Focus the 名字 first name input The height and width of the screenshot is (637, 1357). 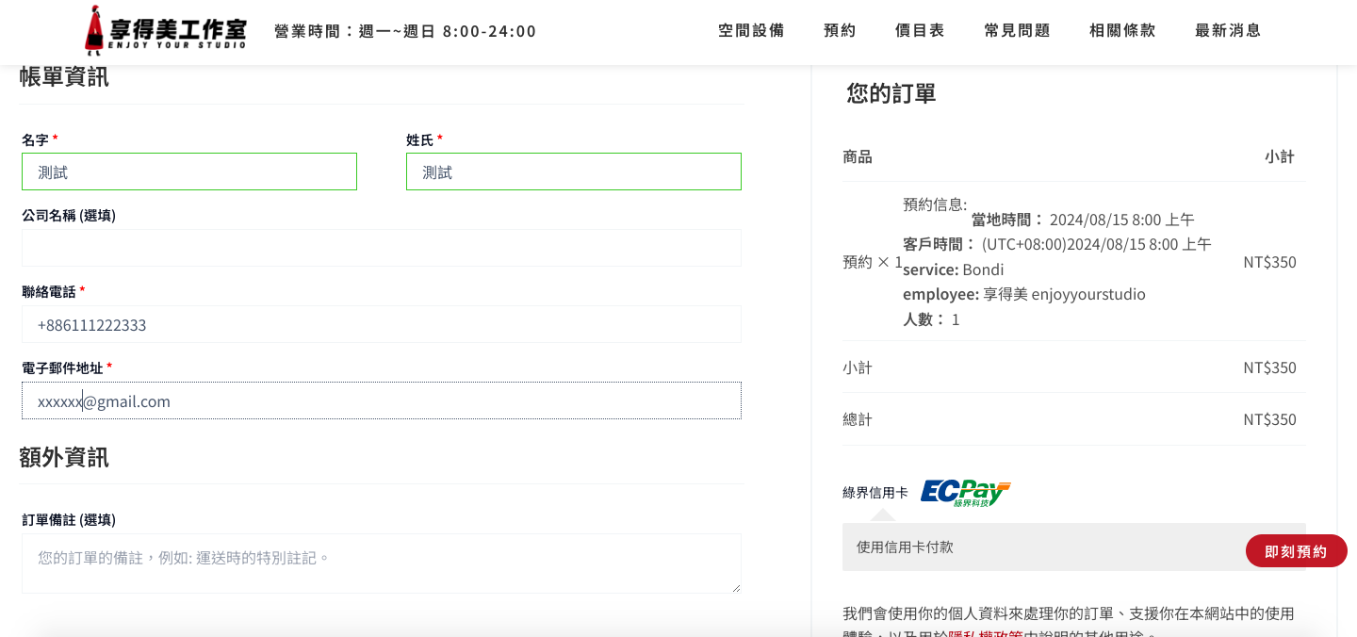coord(189,171)
